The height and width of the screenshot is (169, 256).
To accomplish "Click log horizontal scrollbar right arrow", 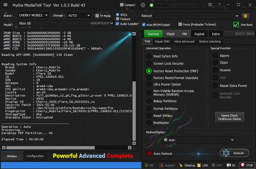I will pyautogui.click(x=130, y=148).
